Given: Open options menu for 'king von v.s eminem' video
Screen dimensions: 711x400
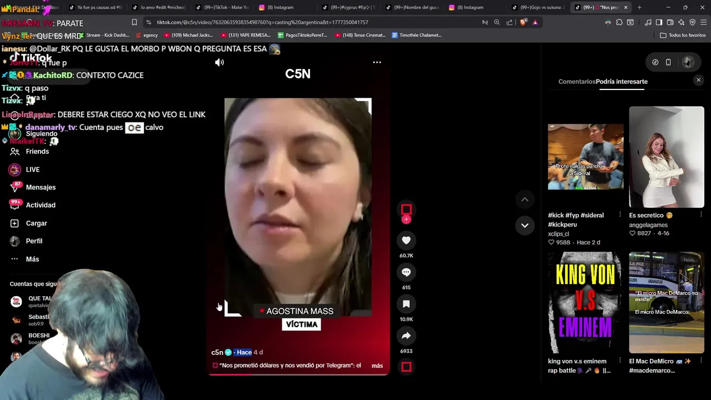Looking at the screenshot, I should (x=620, y=361).
